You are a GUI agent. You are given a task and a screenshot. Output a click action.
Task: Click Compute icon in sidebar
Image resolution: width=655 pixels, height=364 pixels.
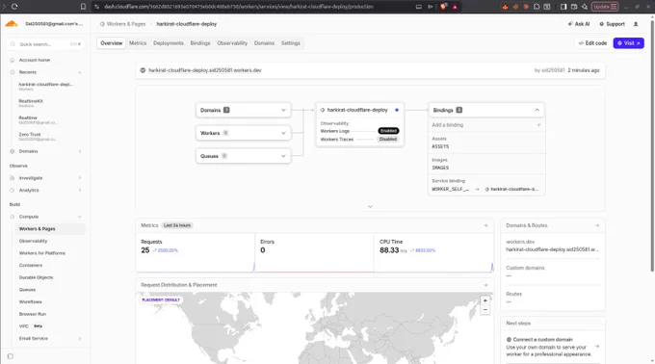[13, 217]
